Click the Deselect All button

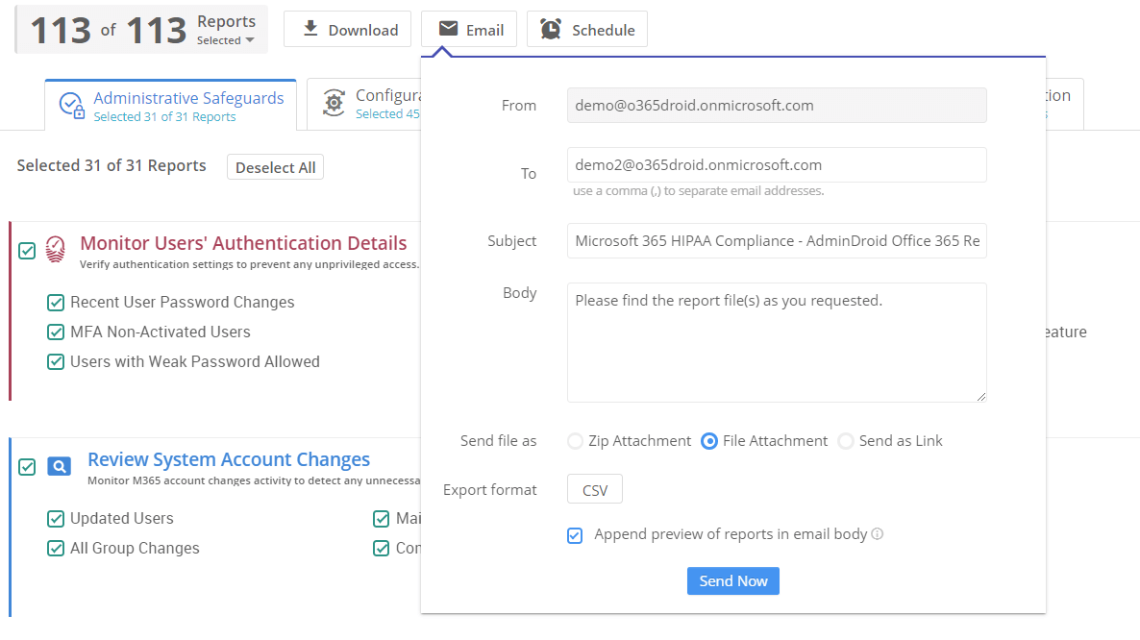275,166
